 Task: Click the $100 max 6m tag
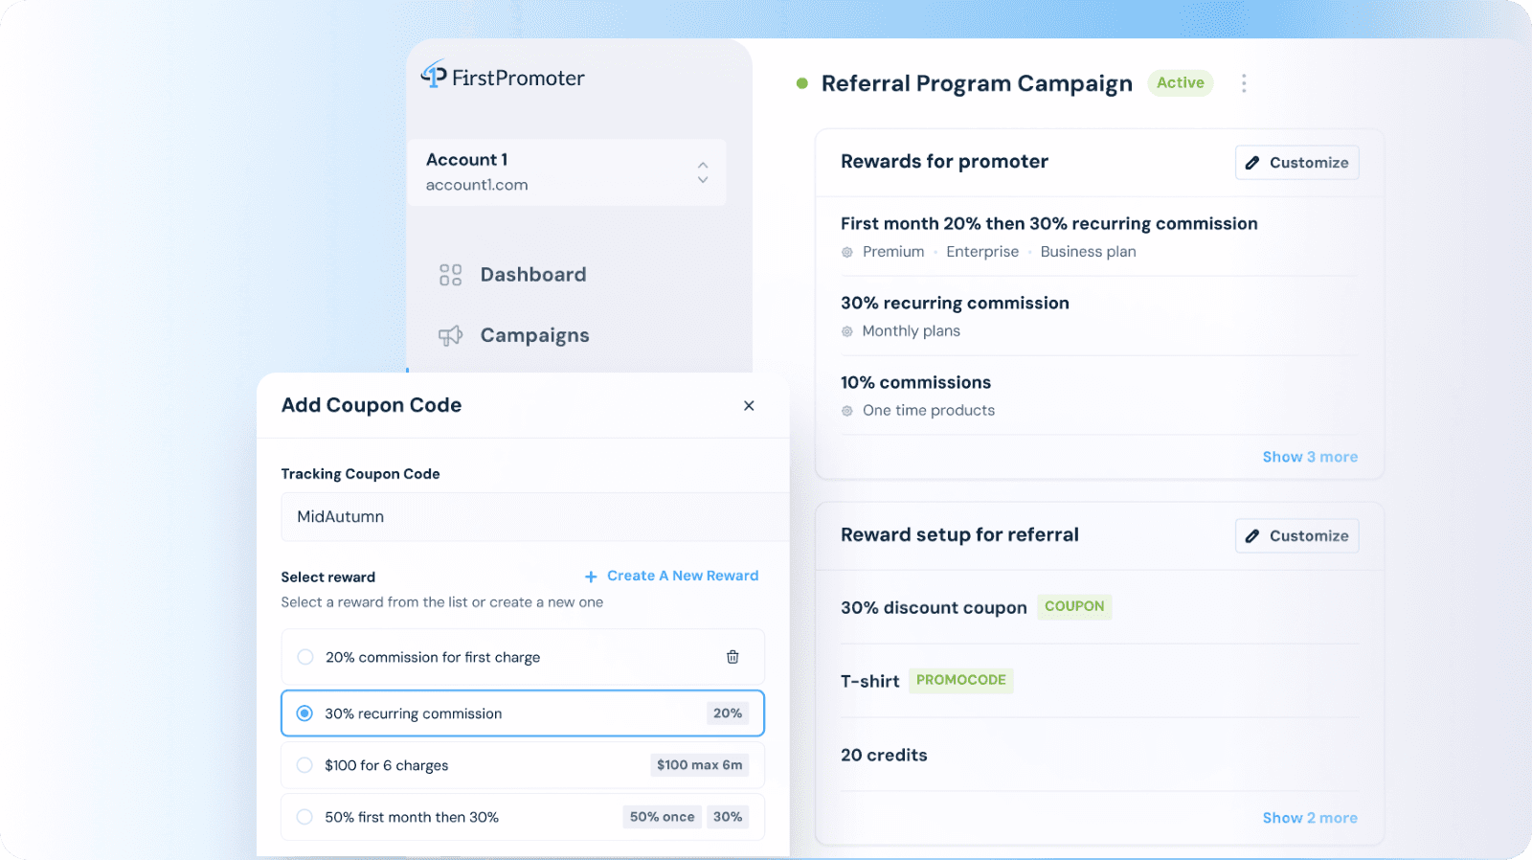(699, 765)
